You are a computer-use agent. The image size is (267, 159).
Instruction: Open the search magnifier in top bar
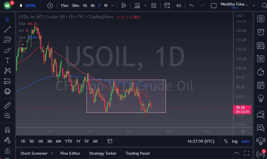tap(264, 6)
